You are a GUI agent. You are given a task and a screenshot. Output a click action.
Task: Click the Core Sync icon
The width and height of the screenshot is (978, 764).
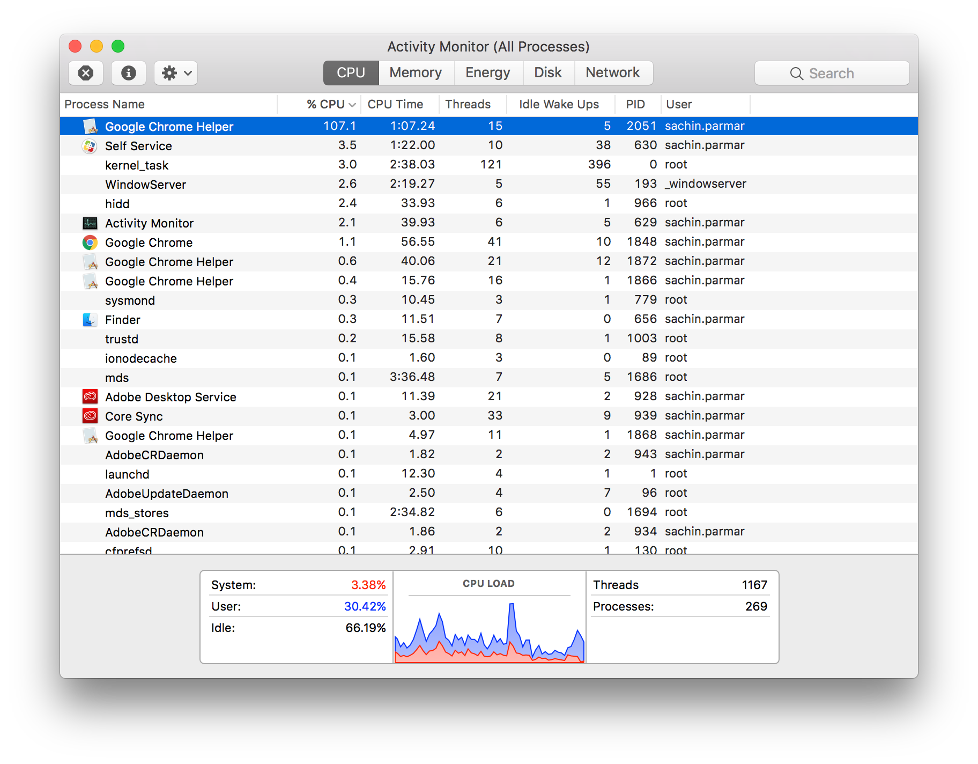90,416
